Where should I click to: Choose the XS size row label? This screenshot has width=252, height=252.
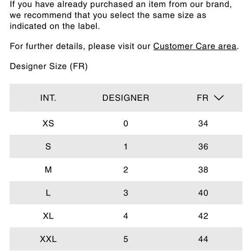pos(48,123)
